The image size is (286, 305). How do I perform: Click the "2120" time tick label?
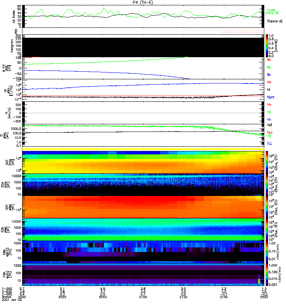(x=183, y=297)
